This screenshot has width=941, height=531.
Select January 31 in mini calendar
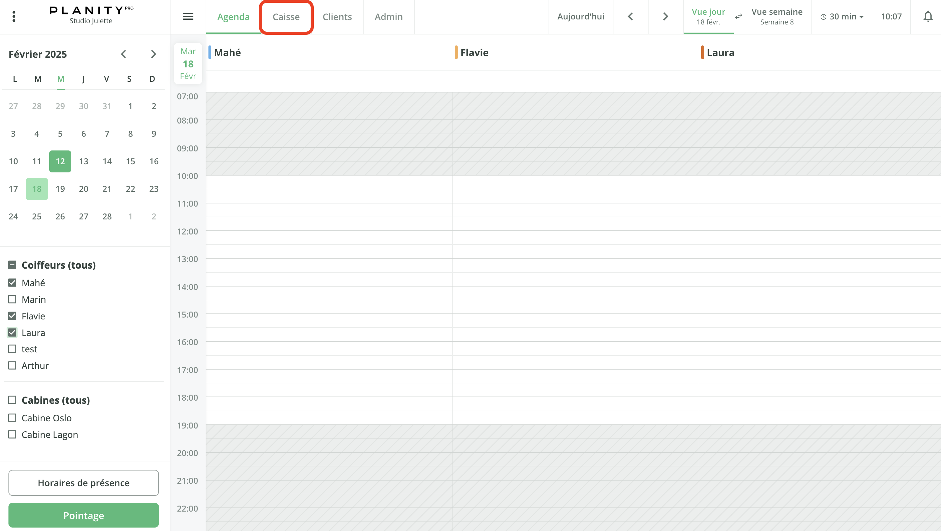(107, 106)
